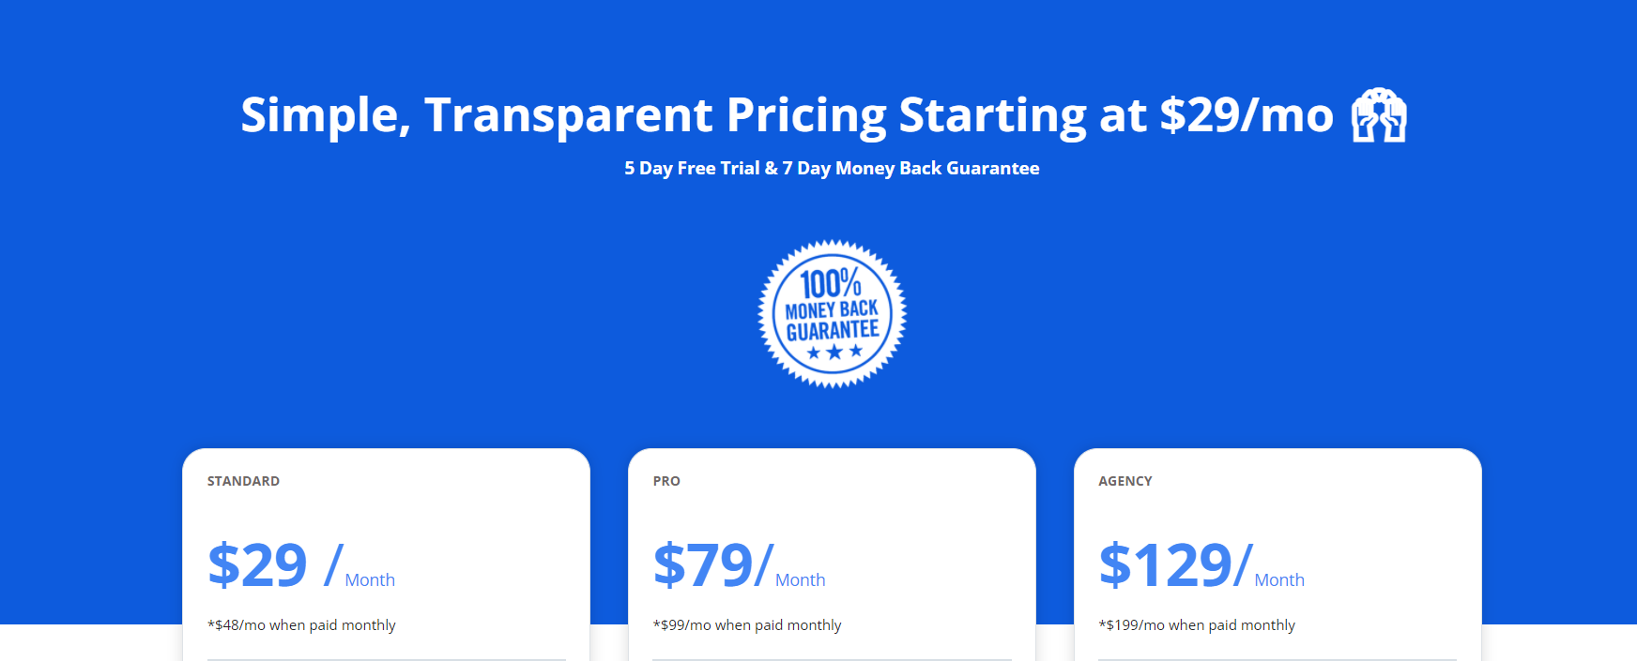
Task: Click the *$199/mo when paid monthly note
Action: coord(1197,624)
